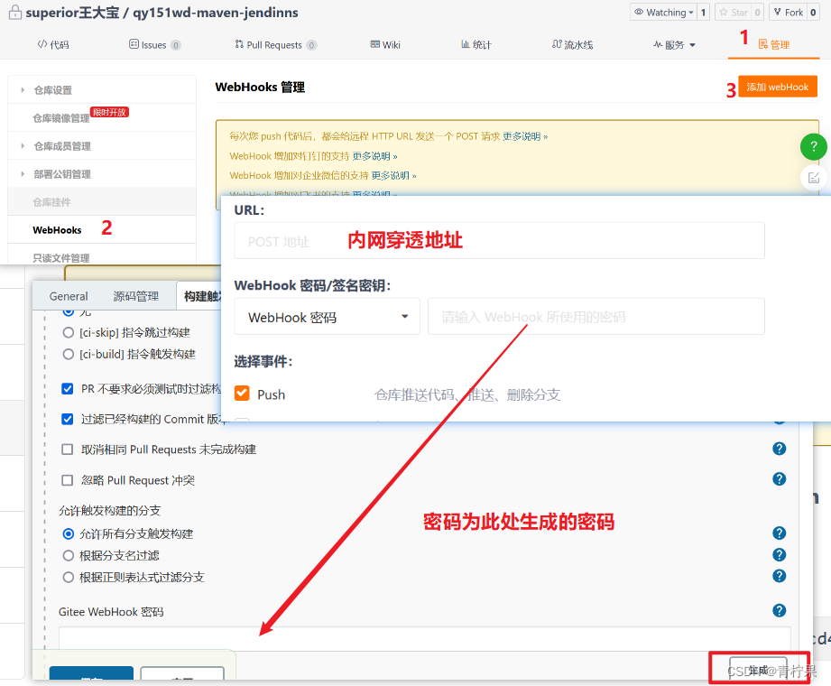Expand the 服务 dropdown menu
Screen dimensions: 831x686
coord(674,44)
